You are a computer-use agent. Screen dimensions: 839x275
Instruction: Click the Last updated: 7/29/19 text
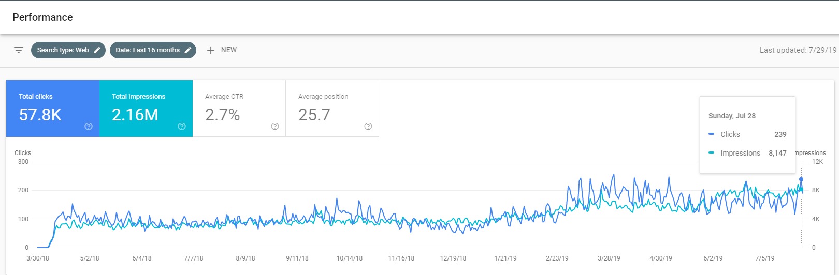coord(798,50)
